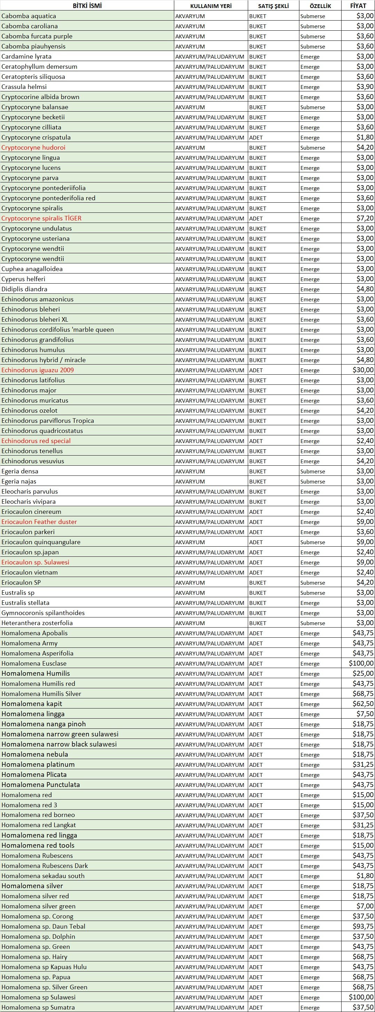Click the FİYAT column header
This screenshot has width=375, height=1012.
[358, 6]
